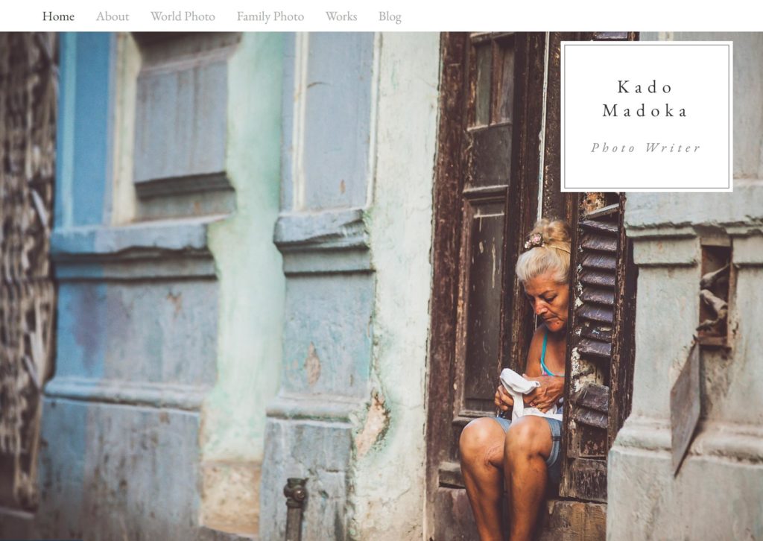
Task: Click the Photo Writer subtitle text
Action: 646,148
